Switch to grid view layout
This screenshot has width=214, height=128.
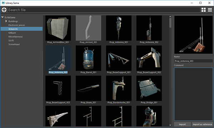pyautogui.click(x=204, y=10)
